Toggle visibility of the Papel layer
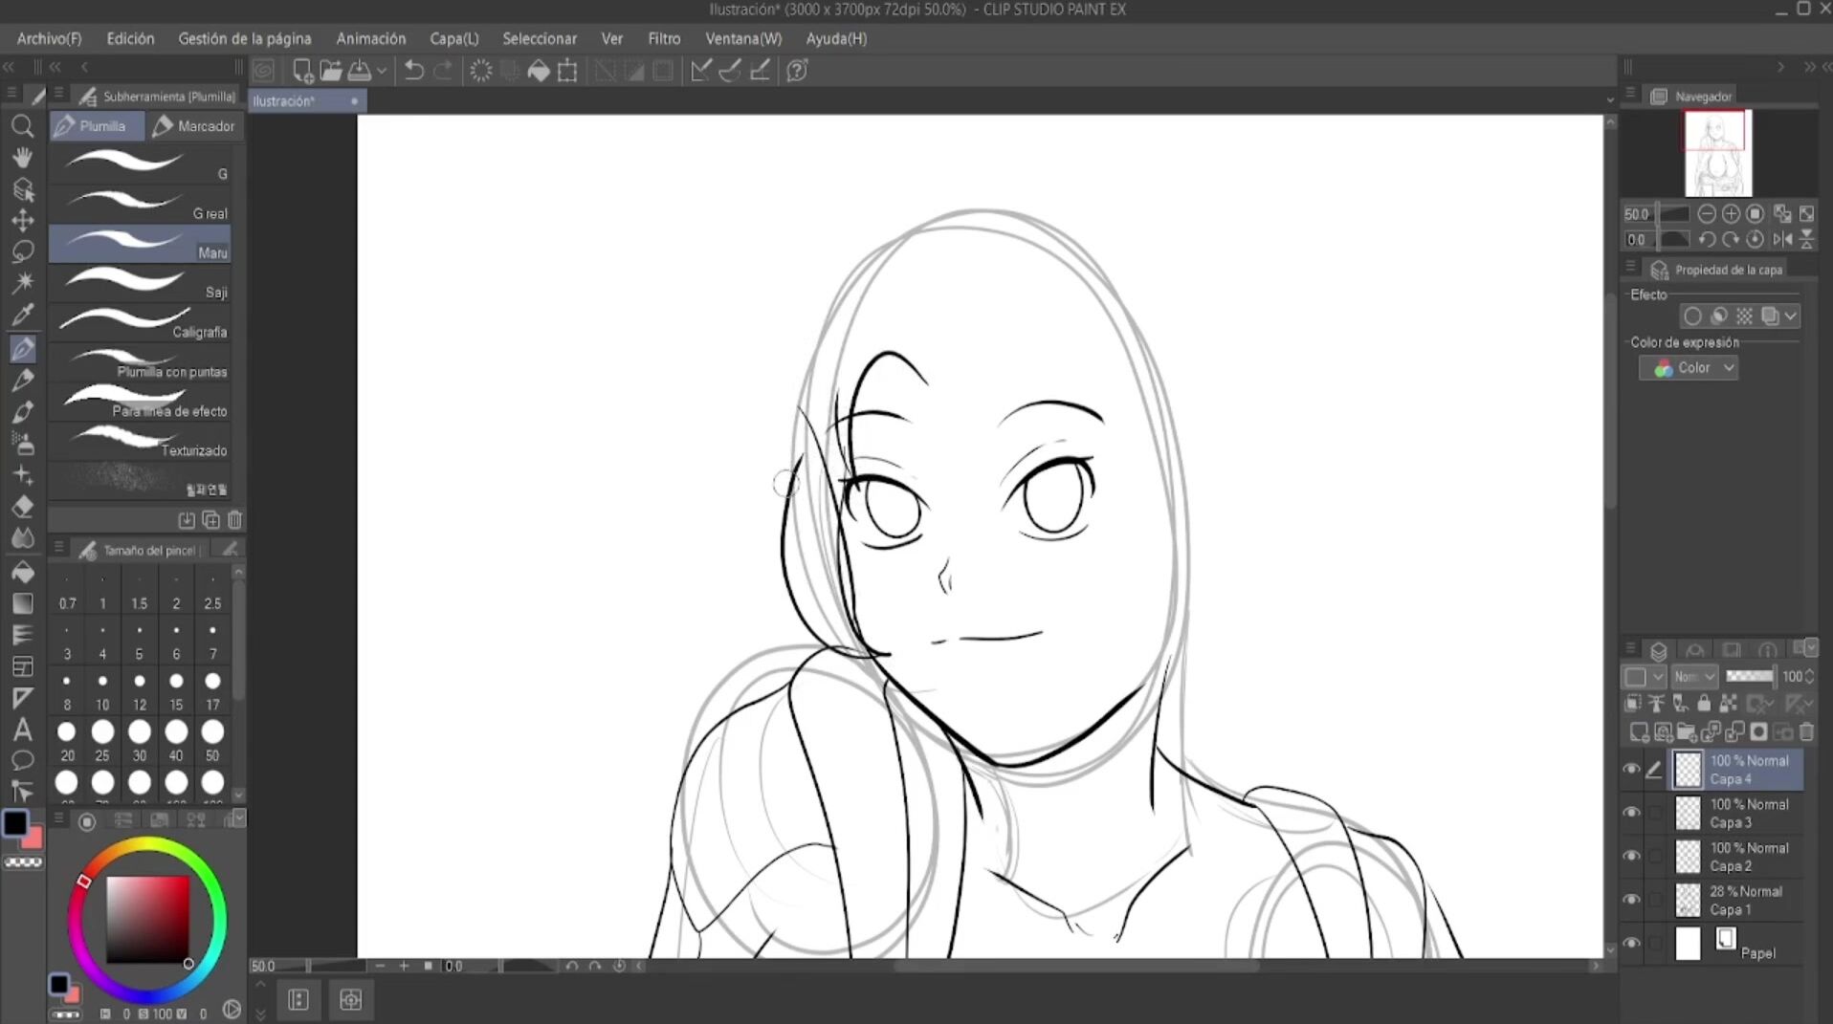The width and height of the screenshot is (1833, 1024). (1632, 944)
